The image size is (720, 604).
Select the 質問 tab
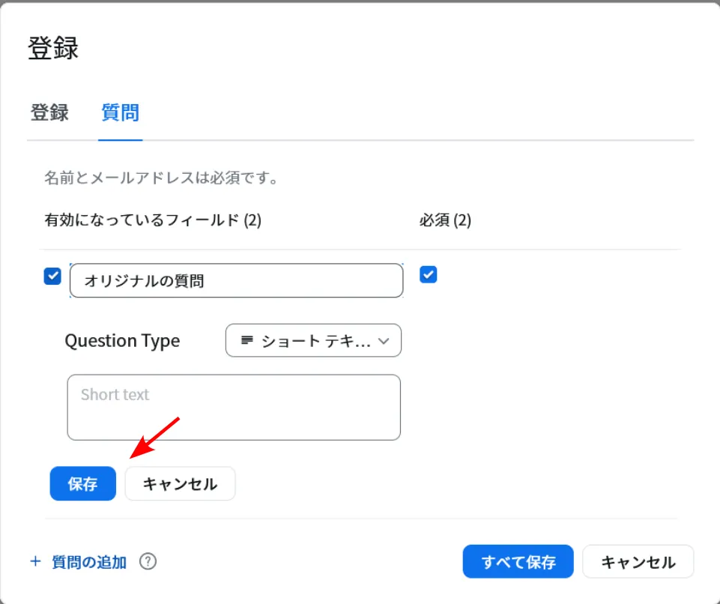120,113
